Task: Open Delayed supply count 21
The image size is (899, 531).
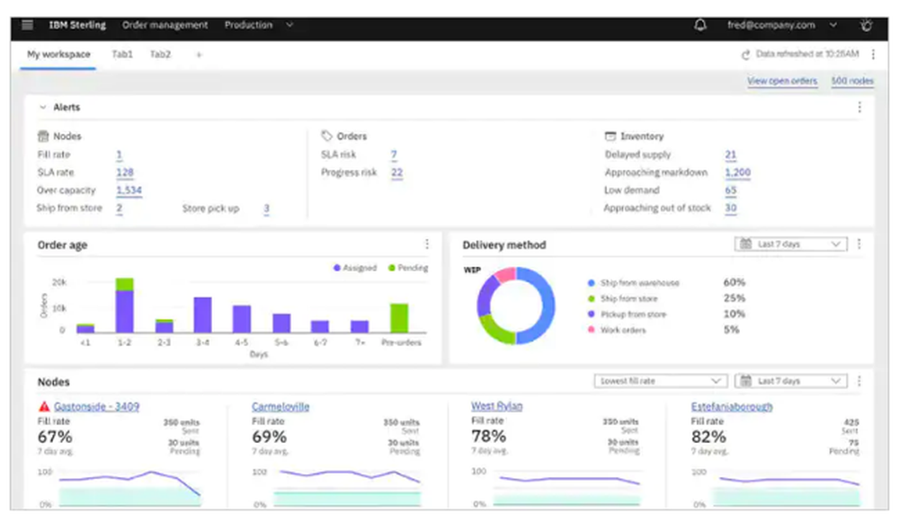Action: click(x=730, y=155)
